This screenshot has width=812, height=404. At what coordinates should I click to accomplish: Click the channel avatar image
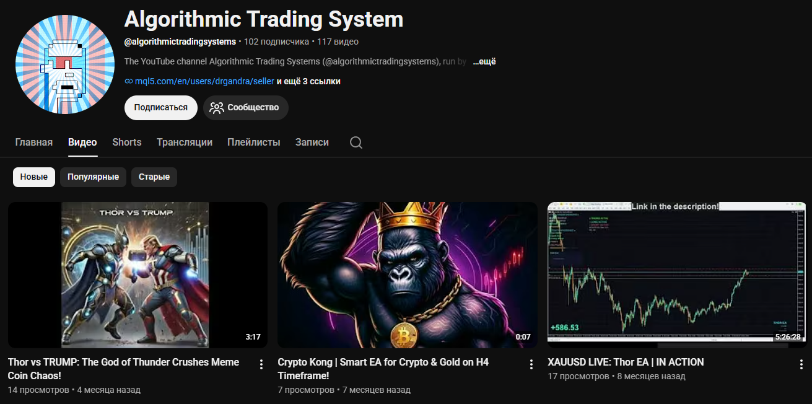(65, 64)
